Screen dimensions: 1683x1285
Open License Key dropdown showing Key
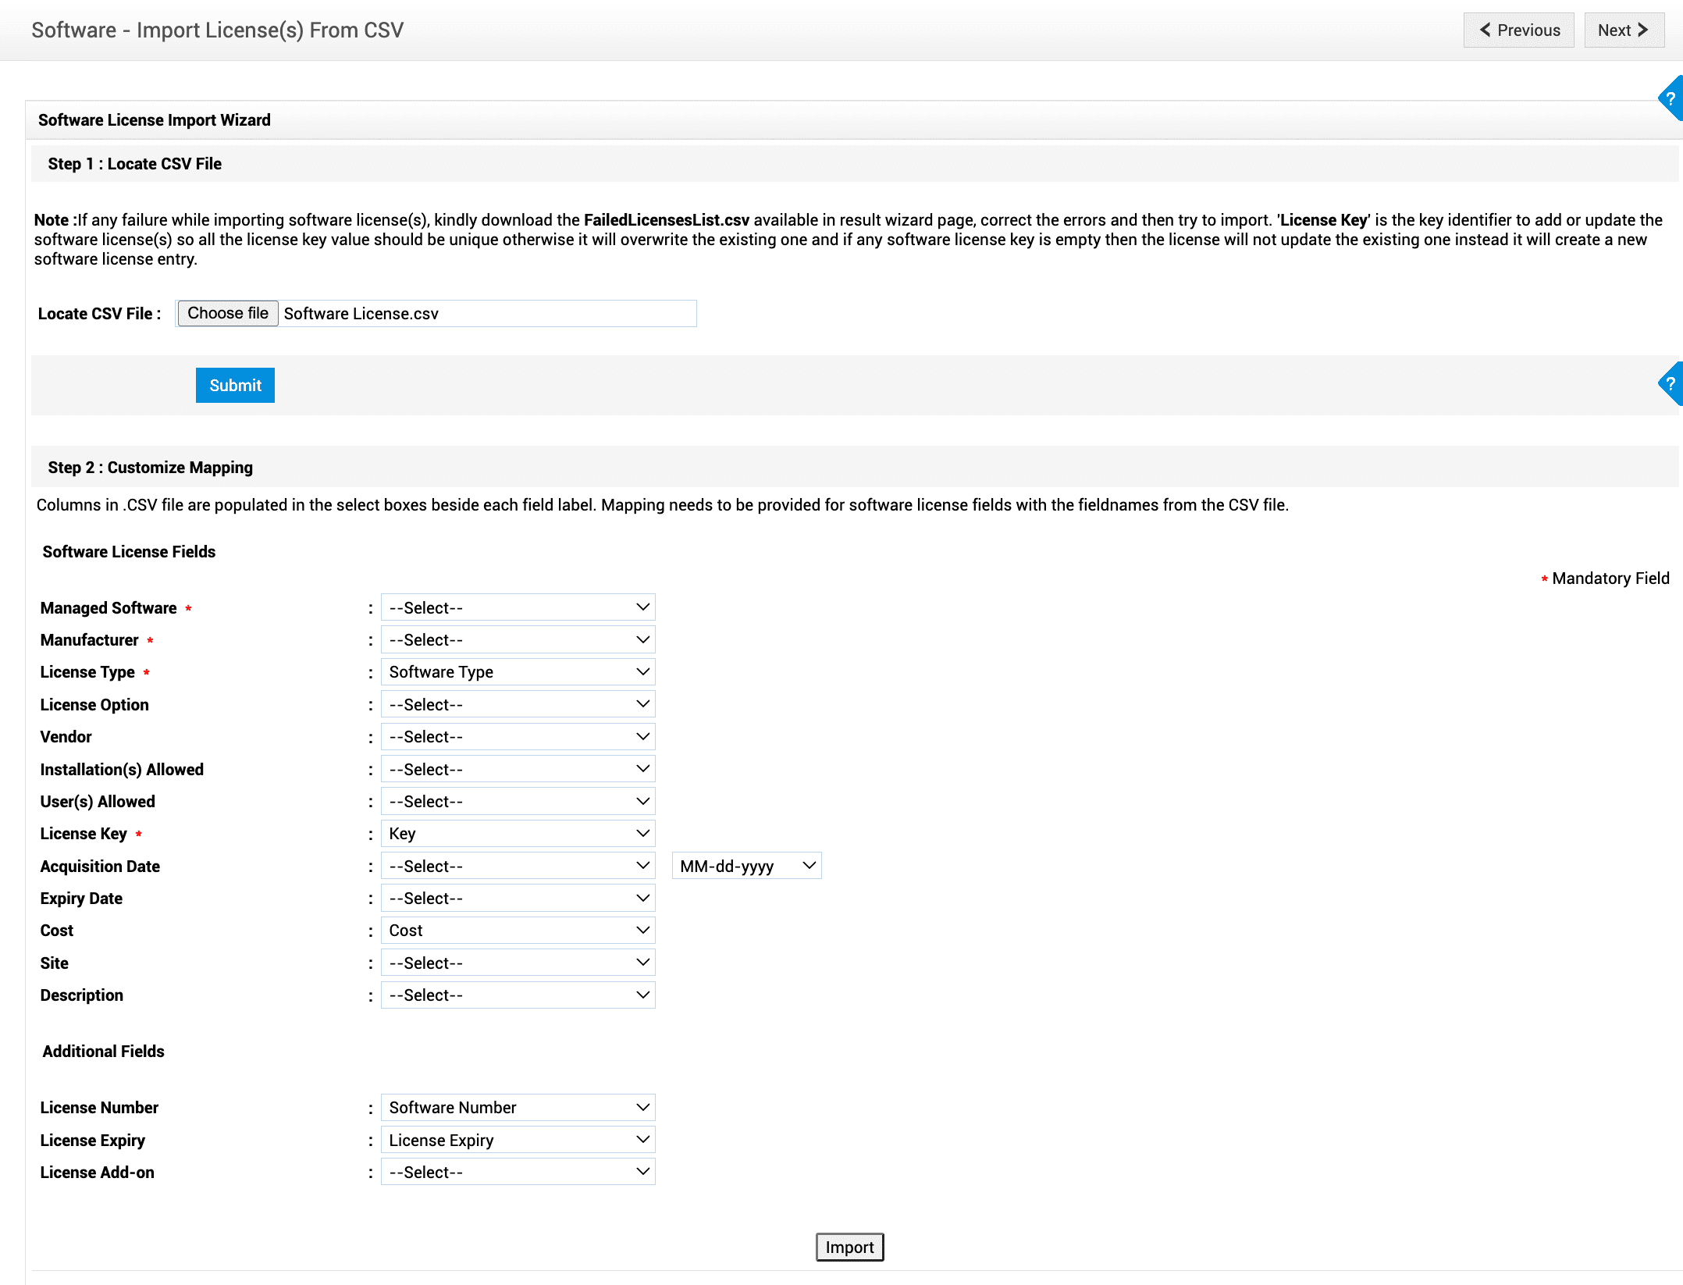pyautogui.click(x=518, y=834)
